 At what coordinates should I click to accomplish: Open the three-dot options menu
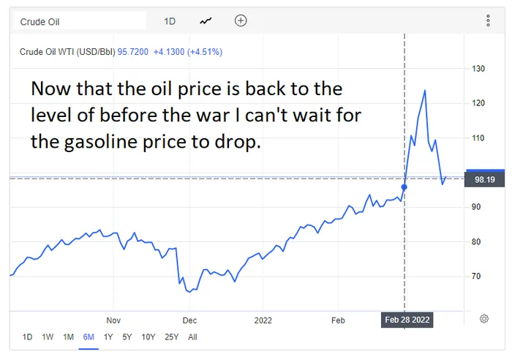coord(488,21)
